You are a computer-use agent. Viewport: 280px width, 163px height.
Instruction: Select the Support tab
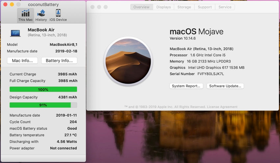click(x=205, y=7)
